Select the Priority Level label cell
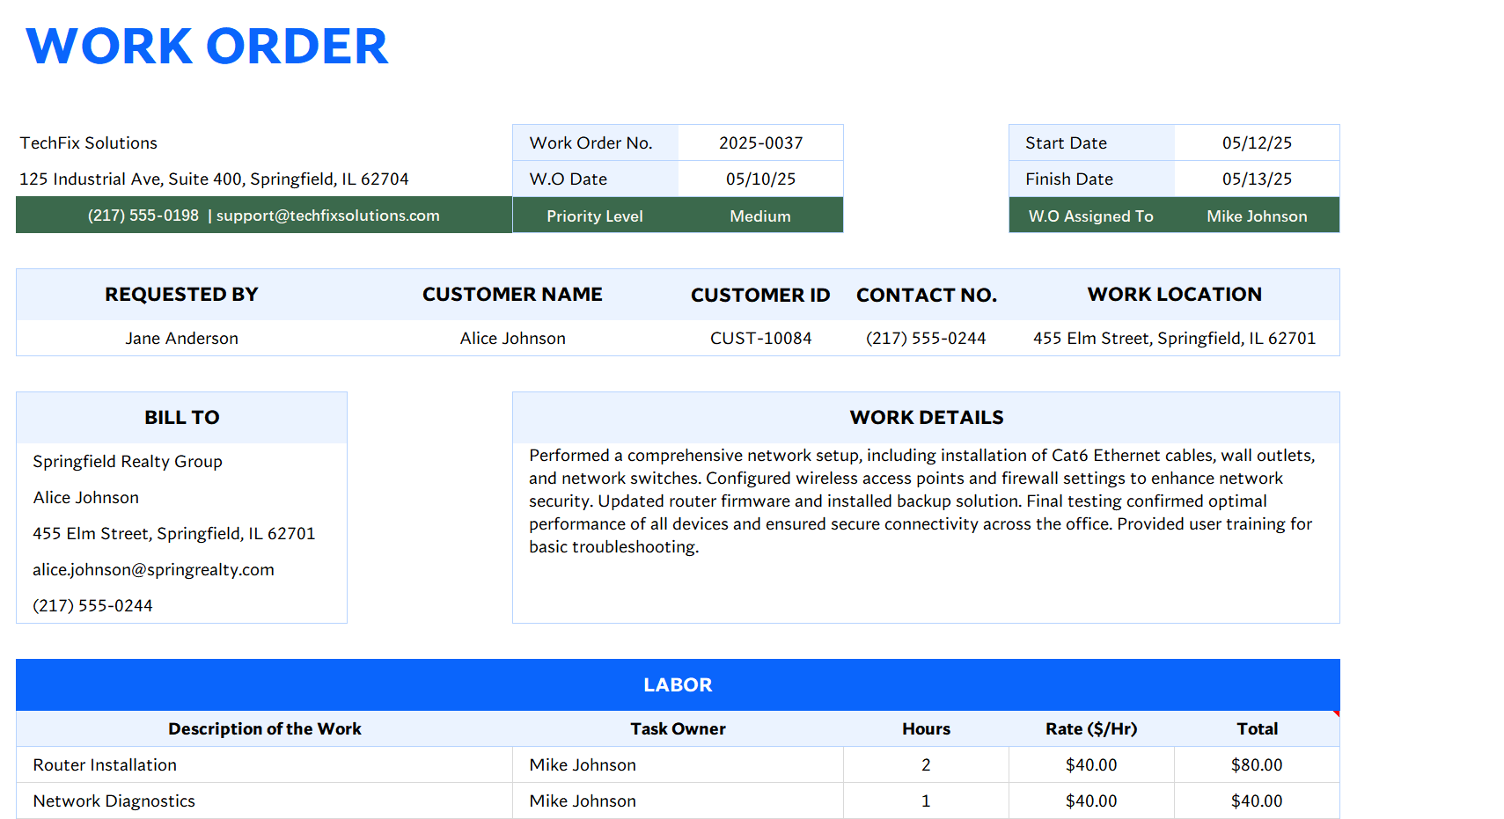This screenshot has height=819, width=1504. [595, 216]
